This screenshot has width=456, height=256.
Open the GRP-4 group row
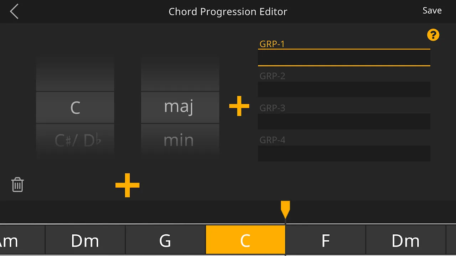click(x=344, y=153)
